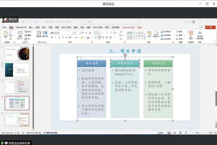Open the font size dropdown
The height and width of the screenshot is (145, 217).
tap(79, 33)
